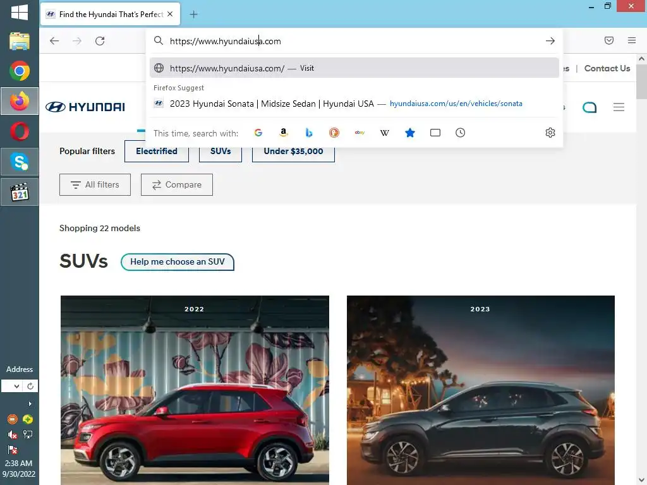Click the page vertical scrollbar thumb
Screen dimensions: 647x485
point(641,83)
